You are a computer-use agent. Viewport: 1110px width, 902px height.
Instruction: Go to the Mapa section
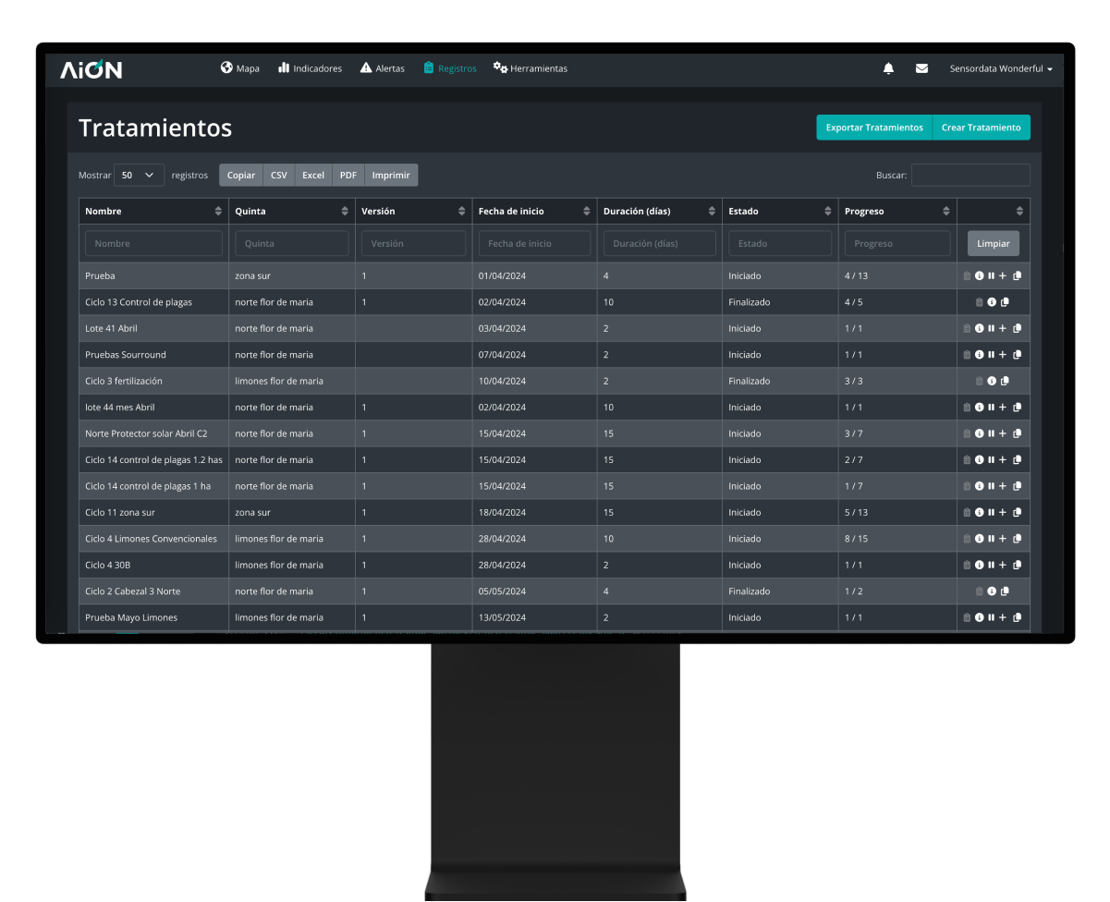[240, 68]
